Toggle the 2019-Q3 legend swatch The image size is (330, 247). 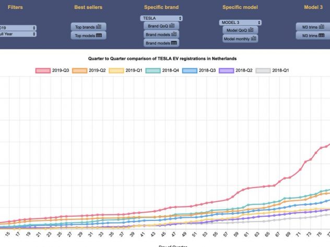(x=43, y=70)
